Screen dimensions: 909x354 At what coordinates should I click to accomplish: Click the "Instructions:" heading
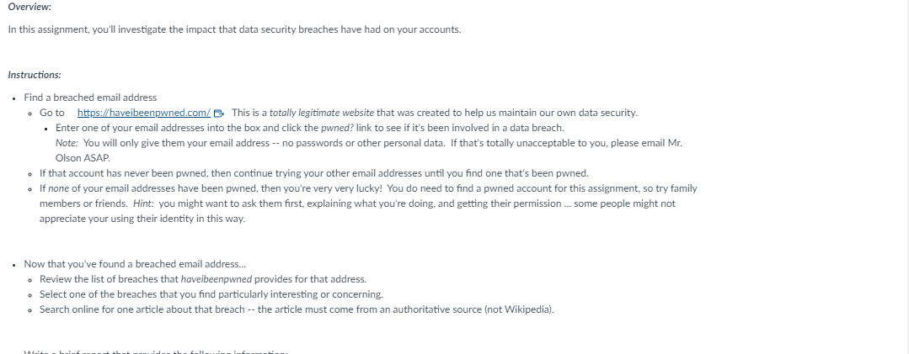(35, 75)
